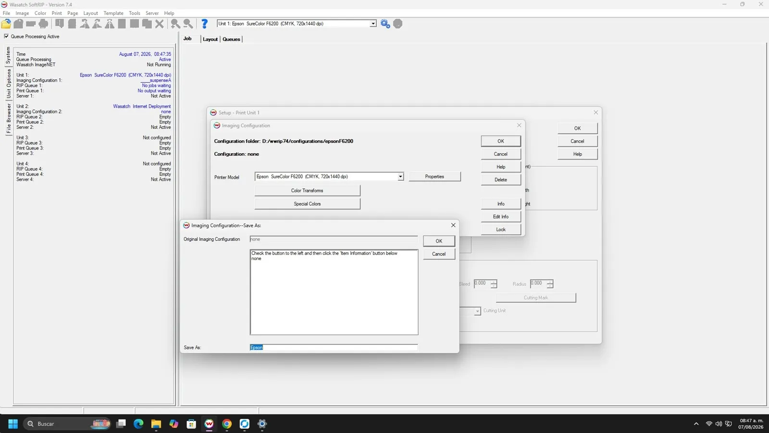Click the blue sync app icon on taskbar
The height and width of the screenshot is (433, 769).
click(x=245, y=423)
